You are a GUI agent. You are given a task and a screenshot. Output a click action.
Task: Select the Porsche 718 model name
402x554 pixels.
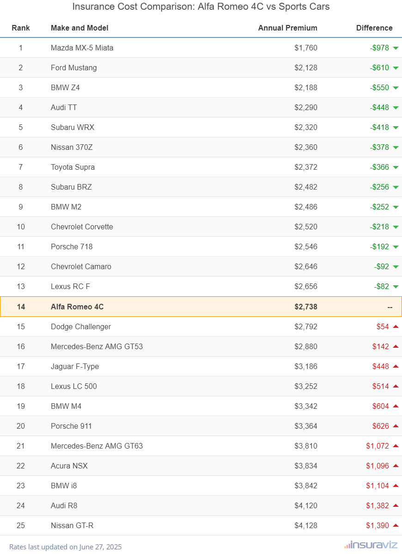[x=72, y=246]
